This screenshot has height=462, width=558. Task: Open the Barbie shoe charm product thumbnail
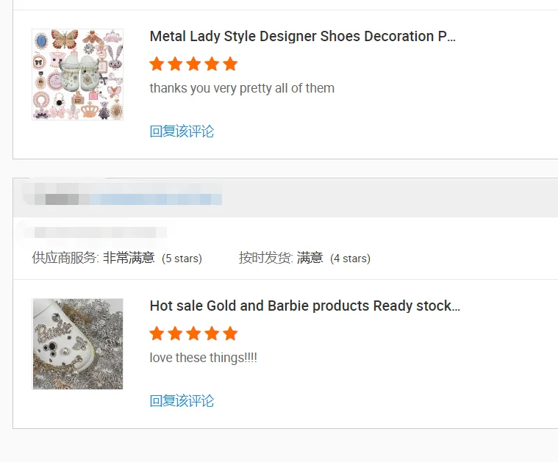[77, 344]
